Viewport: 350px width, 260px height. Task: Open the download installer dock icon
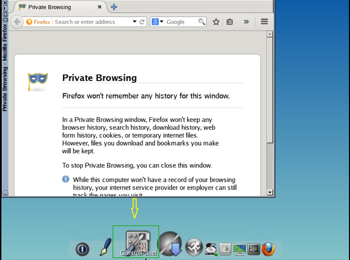click(170, 244)
